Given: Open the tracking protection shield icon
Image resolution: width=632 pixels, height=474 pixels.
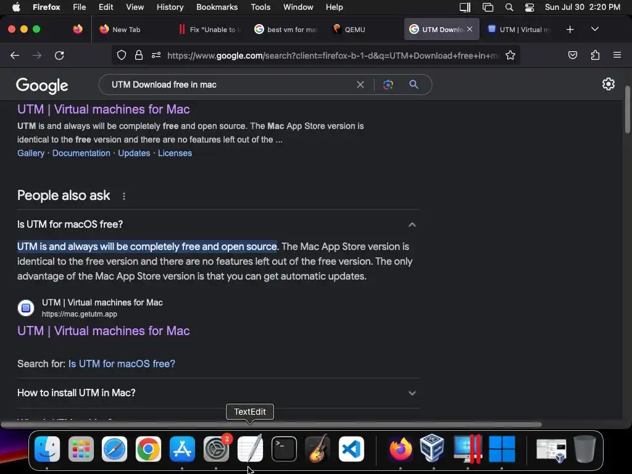Looking at the screenshot, I should point(122,55).
